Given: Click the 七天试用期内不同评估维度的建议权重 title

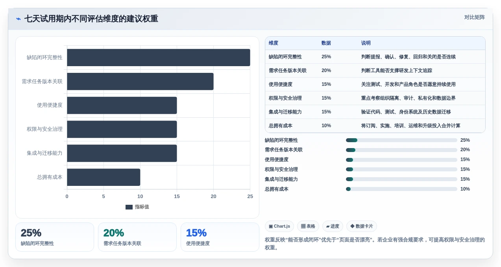Looking at the screenshot, I should coord(91,19).
